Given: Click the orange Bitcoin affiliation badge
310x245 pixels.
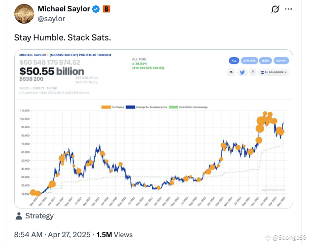Looking at the screenshot, I should click(x=106, y=9).
